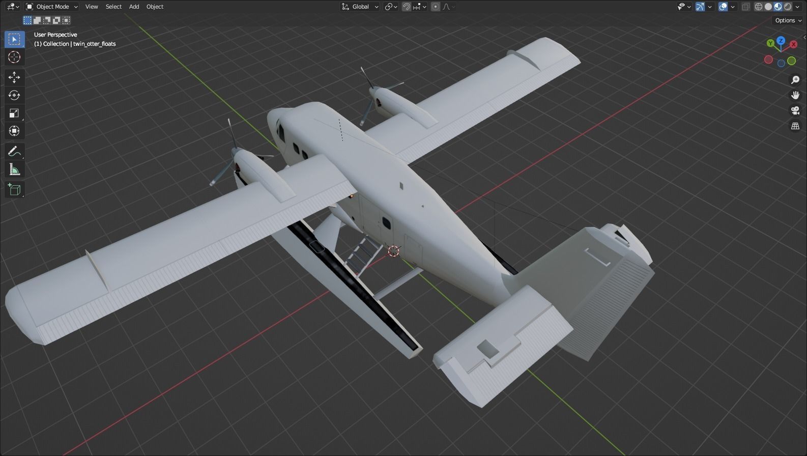Open the shading options dropdown arrow

coord(798,7)
